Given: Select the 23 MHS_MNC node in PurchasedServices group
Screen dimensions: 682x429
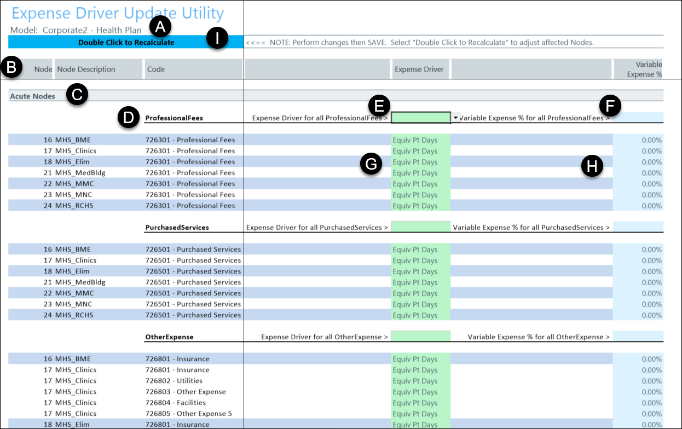Looking at the screenshot, I should click(68, 304).
